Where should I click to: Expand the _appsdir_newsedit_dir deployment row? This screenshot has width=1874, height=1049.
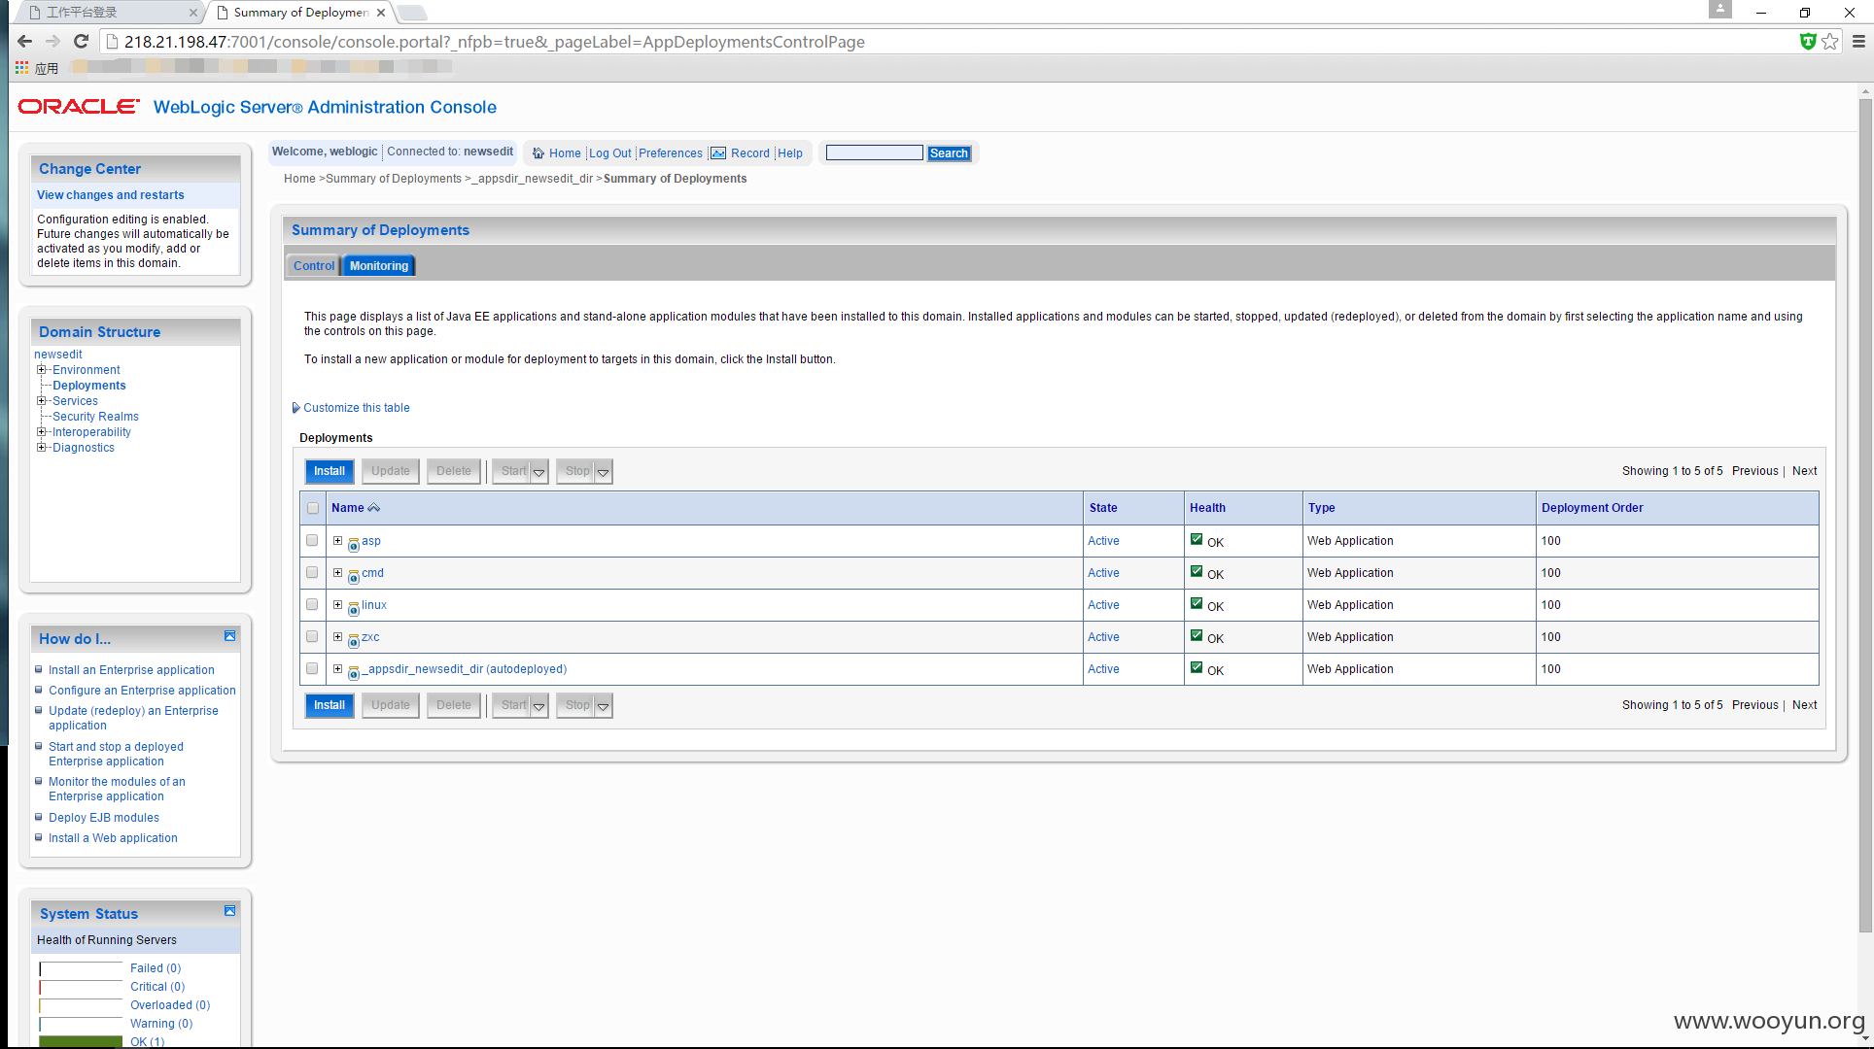click(x=337, y=668)
